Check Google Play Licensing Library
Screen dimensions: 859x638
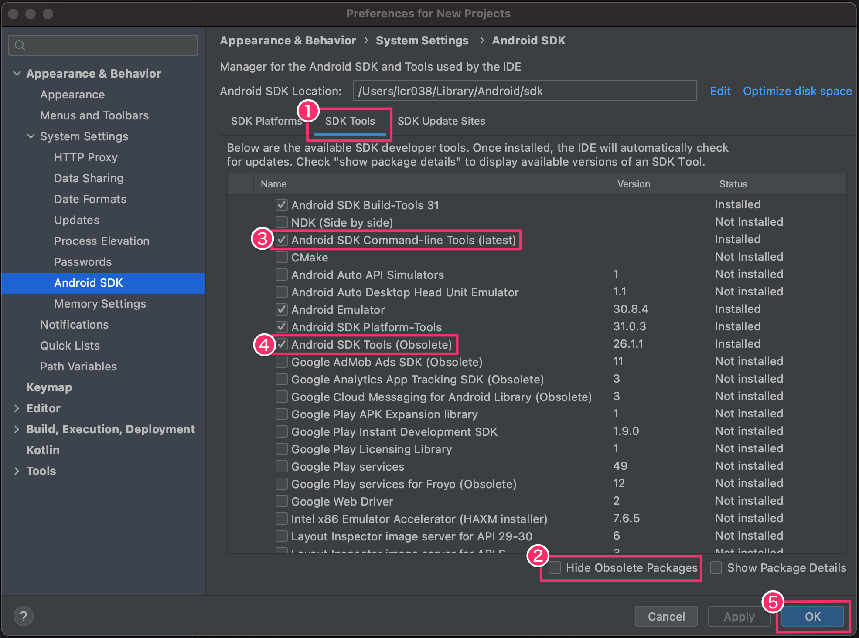tap(282, 449)
